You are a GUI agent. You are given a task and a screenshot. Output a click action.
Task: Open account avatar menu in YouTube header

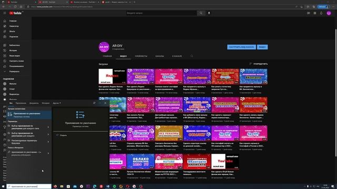tap(329, 13)
